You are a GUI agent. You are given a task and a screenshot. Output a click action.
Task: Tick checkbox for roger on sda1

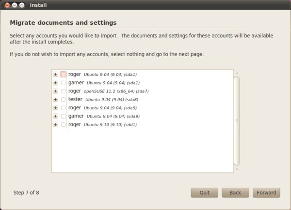coord(64,75)
